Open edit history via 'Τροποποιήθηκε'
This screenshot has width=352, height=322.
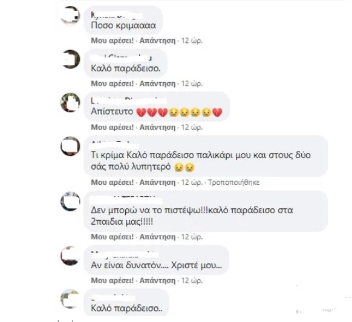coord(233,182)
